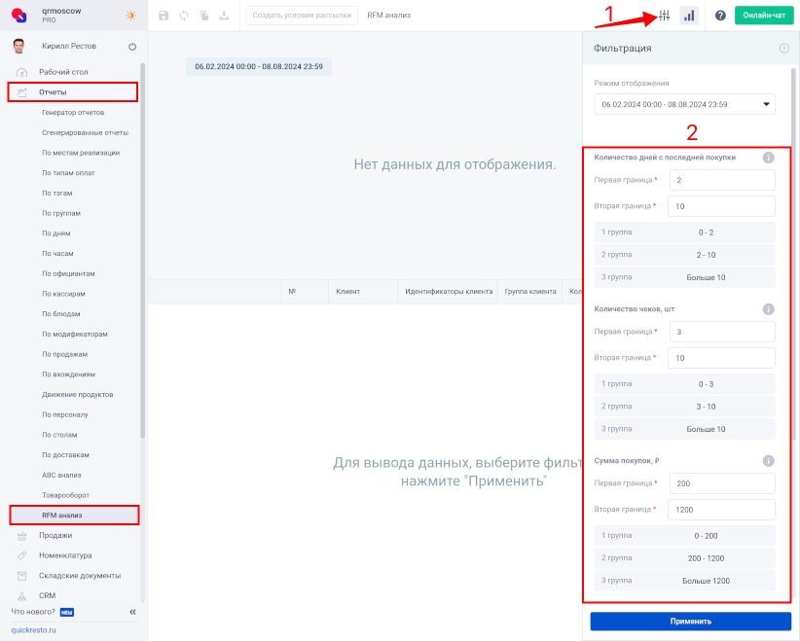Image resolution: width=800 pixels, height=641 pixels.
Task: Select По столам report
Action: pos(59,435)
